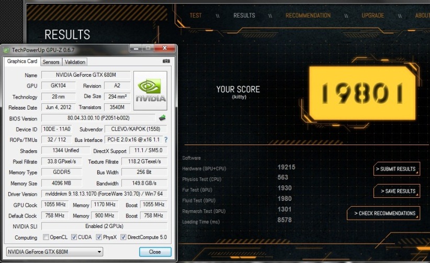Open the RESULTS menu in benchmark

244,15
